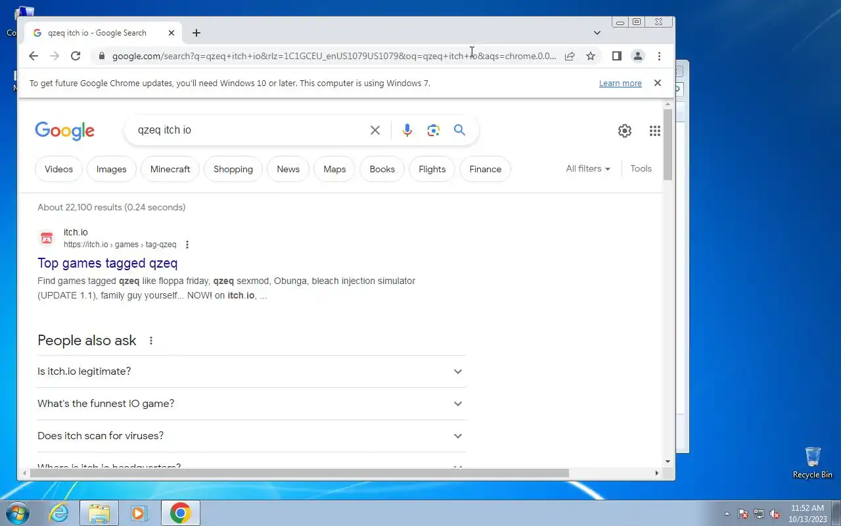Go back to the previous page

coord(34,56)
